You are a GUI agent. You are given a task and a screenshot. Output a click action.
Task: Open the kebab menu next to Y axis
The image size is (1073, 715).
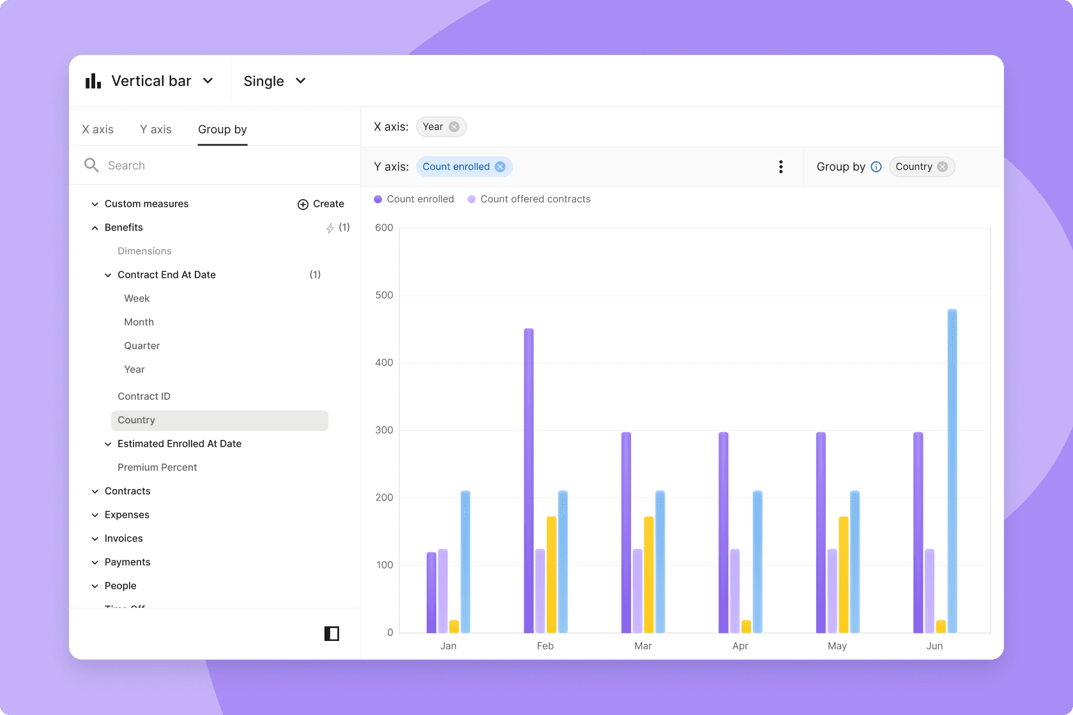(780, 167)
